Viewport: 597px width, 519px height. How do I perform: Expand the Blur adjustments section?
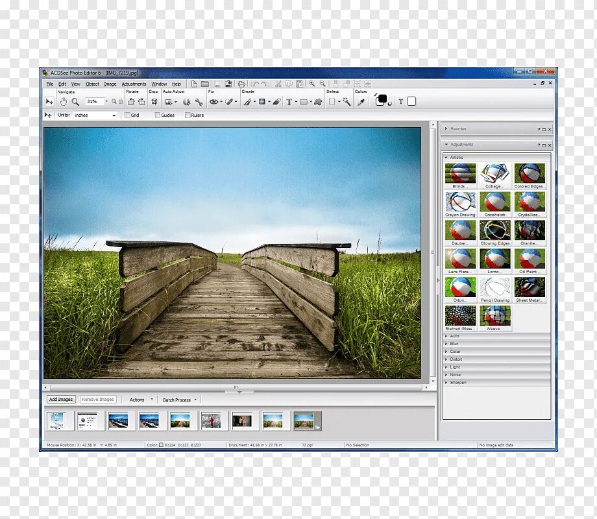[446, 343]
